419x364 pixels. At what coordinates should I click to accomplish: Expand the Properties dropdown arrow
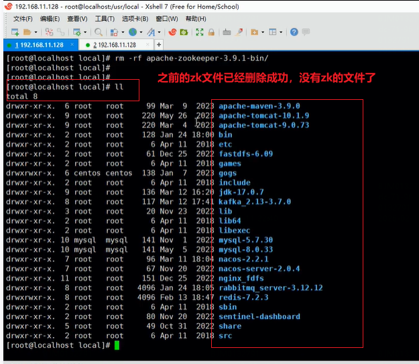[85, 32]
